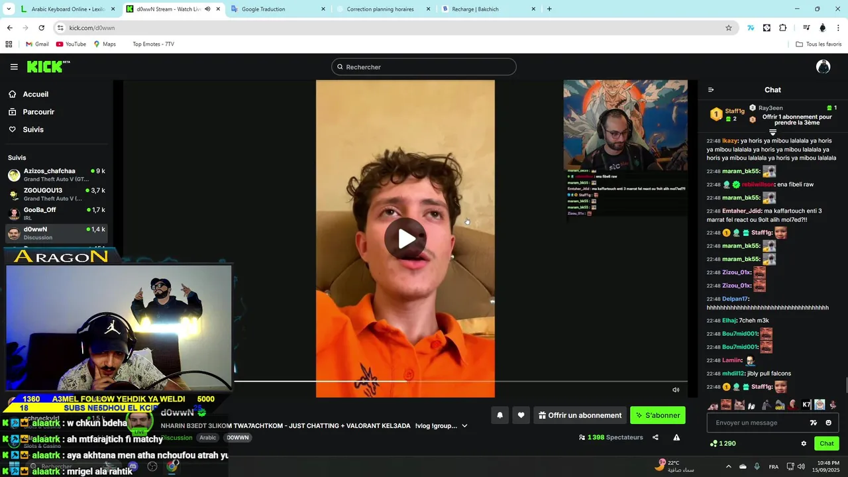
Task: Insert the K7 quick emote
Action: (806, 405)
